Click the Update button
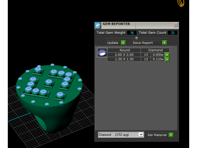The image size is (197, 148). pos(113,43)
